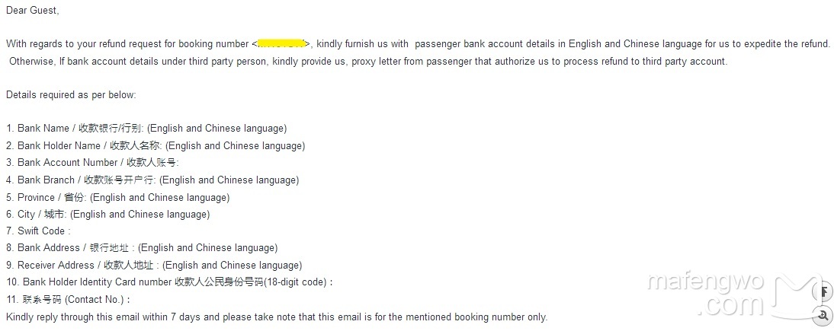The height and width of the screenshot is (331, 834).
Task: Click the "8. Bank Address" line
Action: 142,248
